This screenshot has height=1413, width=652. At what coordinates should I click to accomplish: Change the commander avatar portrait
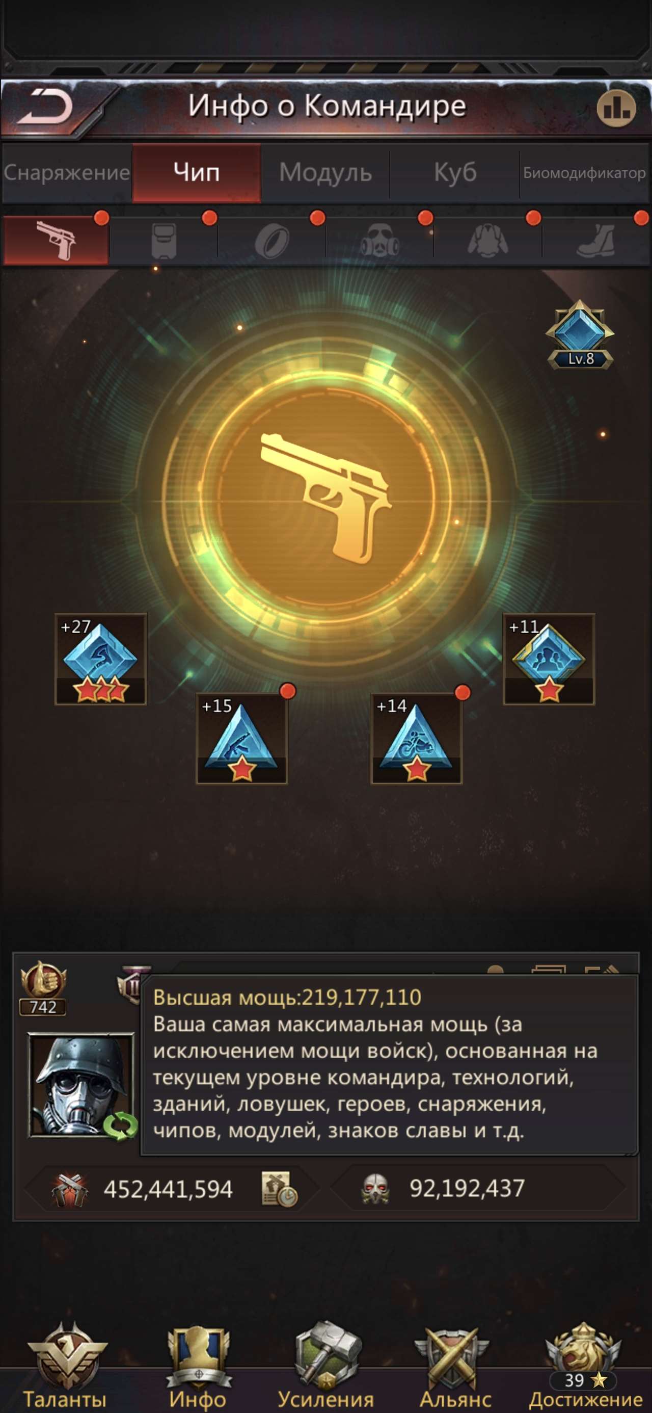[x=81, y=1085]
